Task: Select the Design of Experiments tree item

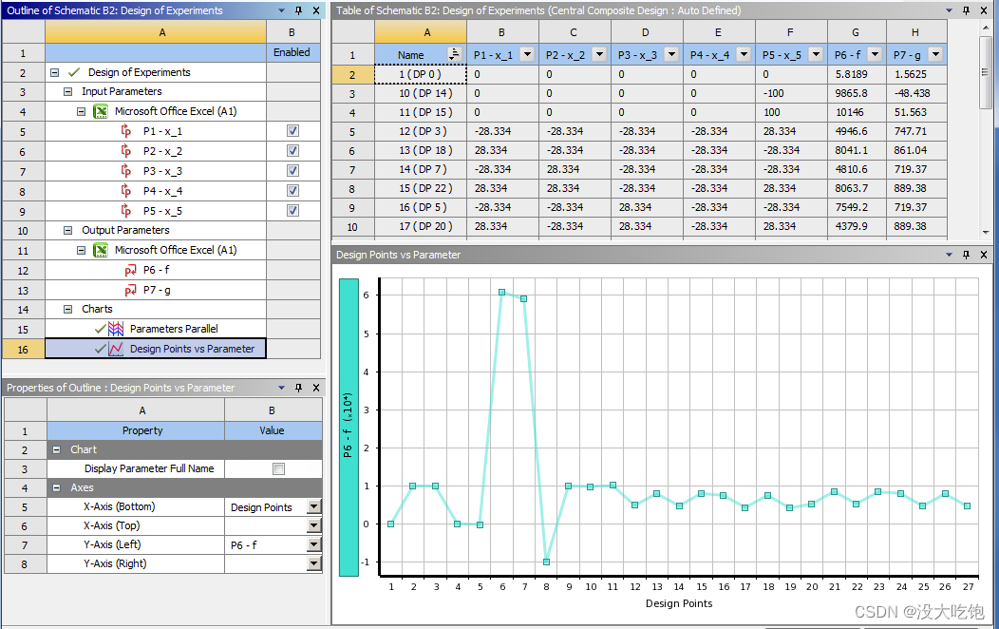Action: [139, 72]
